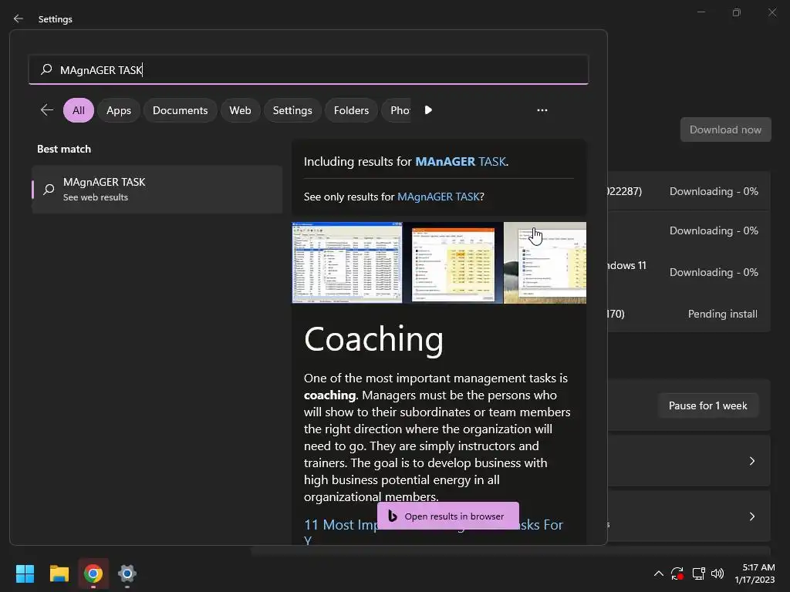Viewport: 790px width, 592px height.
Task: Open network status tray icon
Action: click(x=698, y=573)
